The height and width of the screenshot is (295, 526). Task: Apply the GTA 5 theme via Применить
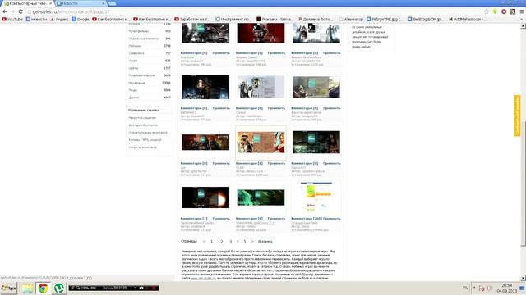tap(276, 164)
